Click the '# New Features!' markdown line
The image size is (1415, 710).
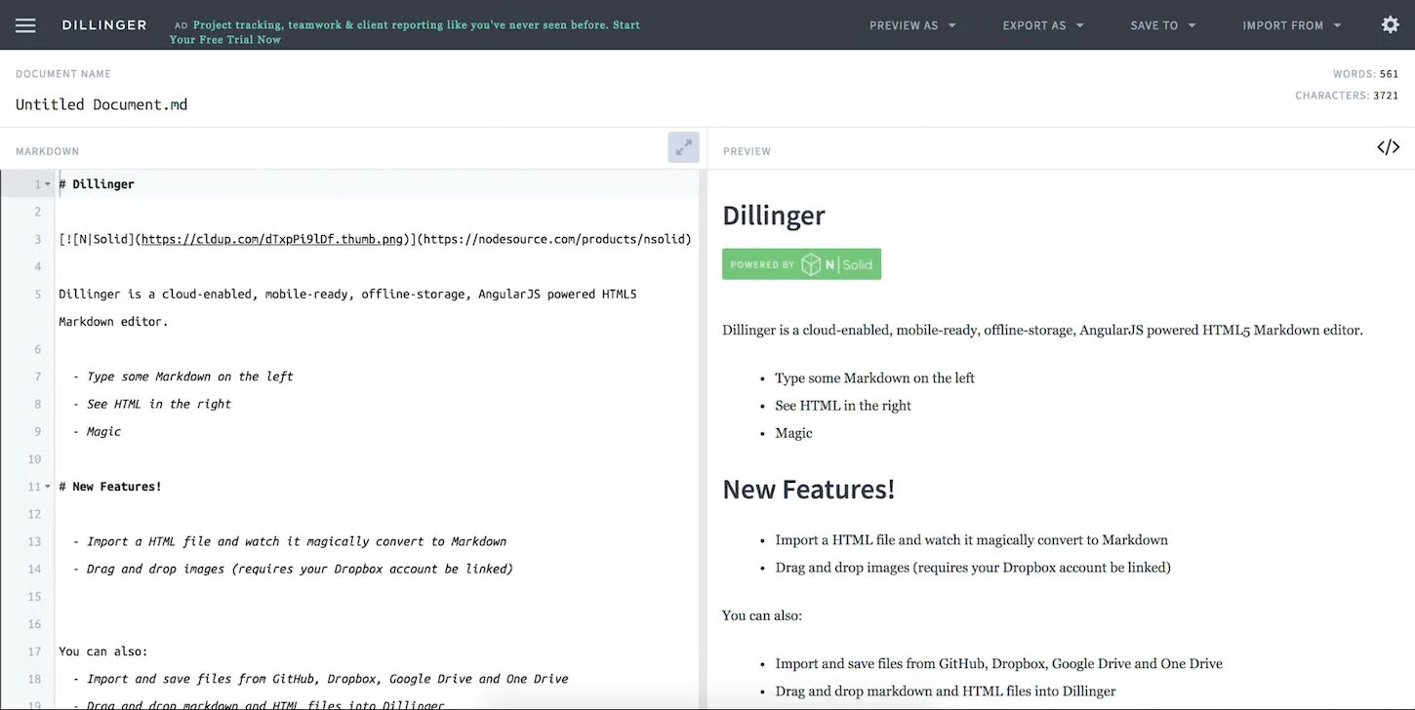point(110,486)
